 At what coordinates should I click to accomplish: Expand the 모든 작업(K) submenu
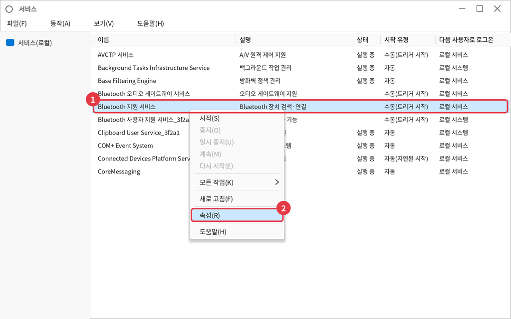tap(237, 182)
